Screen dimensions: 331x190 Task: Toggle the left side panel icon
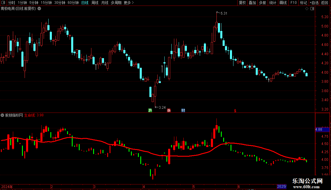click(x=3, y=3)
